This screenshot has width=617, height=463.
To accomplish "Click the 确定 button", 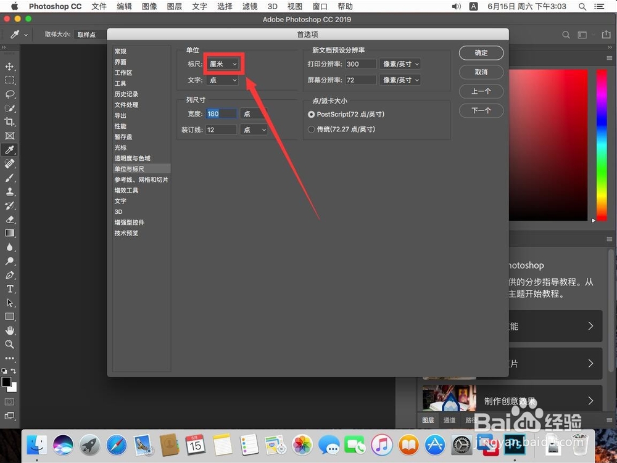I will [481, 53].
